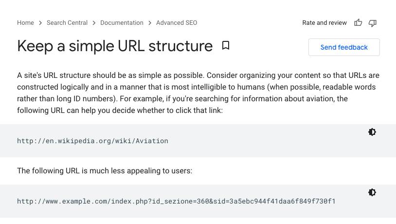
Task: Click the 'much less appealing to users' sentence
Action: point(105,170)
